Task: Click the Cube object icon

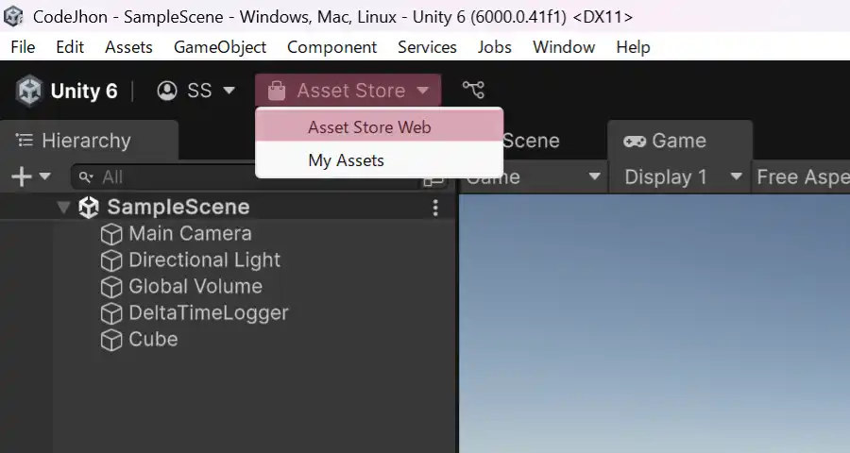Action: [111, 340]
